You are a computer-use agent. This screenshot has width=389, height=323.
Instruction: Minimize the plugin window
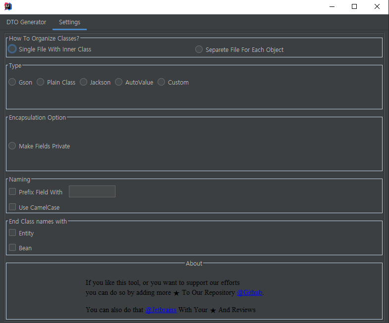332,7
